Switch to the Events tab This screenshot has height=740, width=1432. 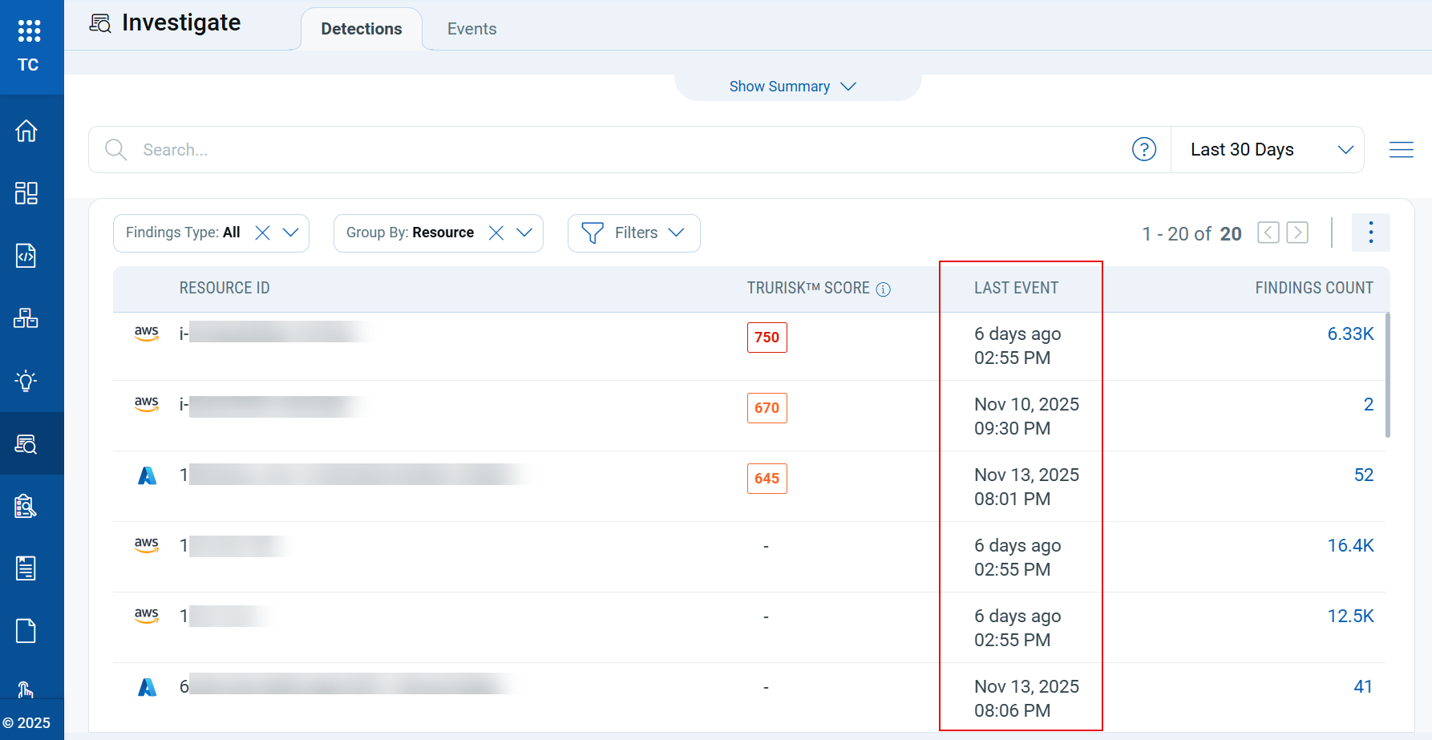pos(472,29)
